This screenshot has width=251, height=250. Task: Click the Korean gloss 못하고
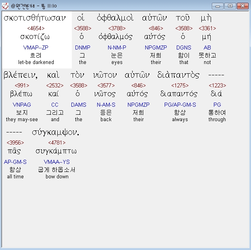click(207, 56)
